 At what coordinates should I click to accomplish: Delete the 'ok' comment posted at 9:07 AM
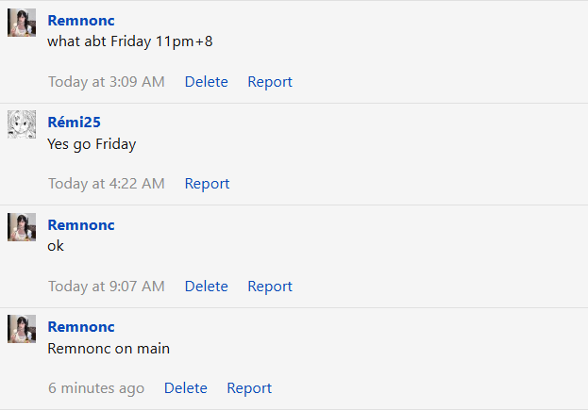(207, 287)
